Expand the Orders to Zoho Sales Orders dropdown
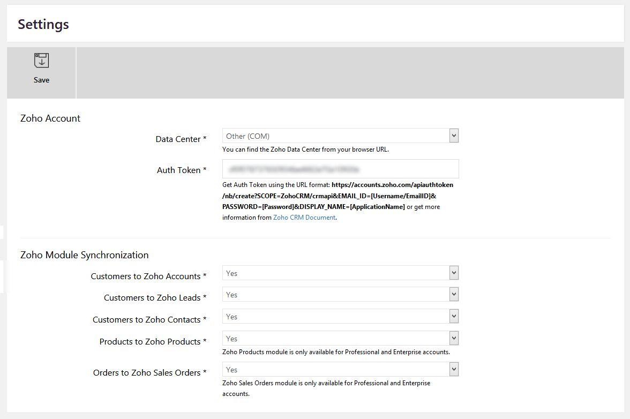The height and width of the screenshot is (419, 630). tap(336, 370)
